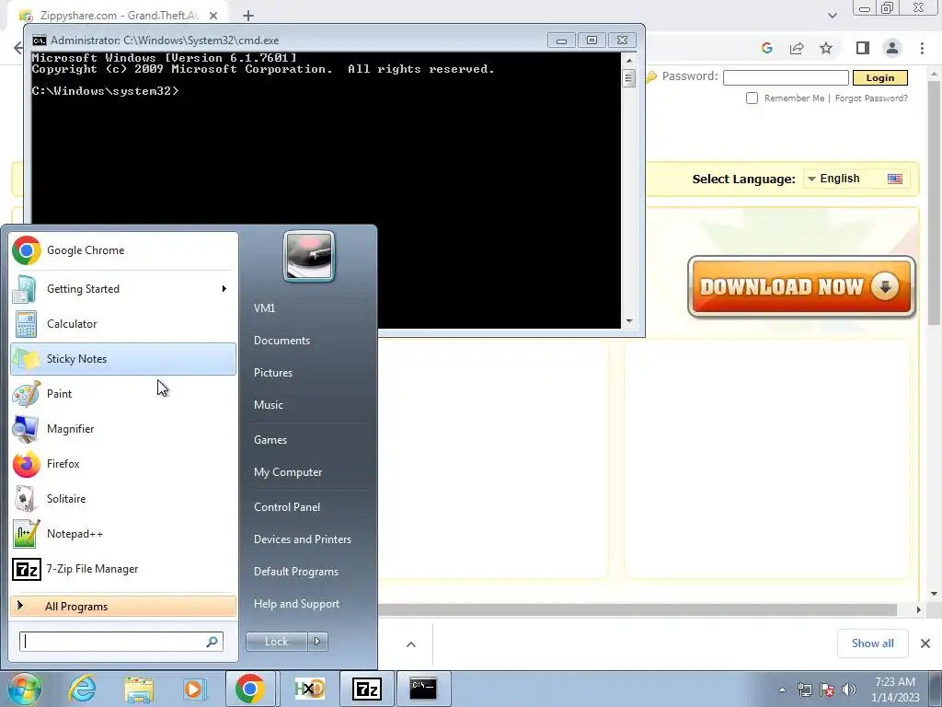
Task: Click the Forgot Password link
Action: coord(871,98)
